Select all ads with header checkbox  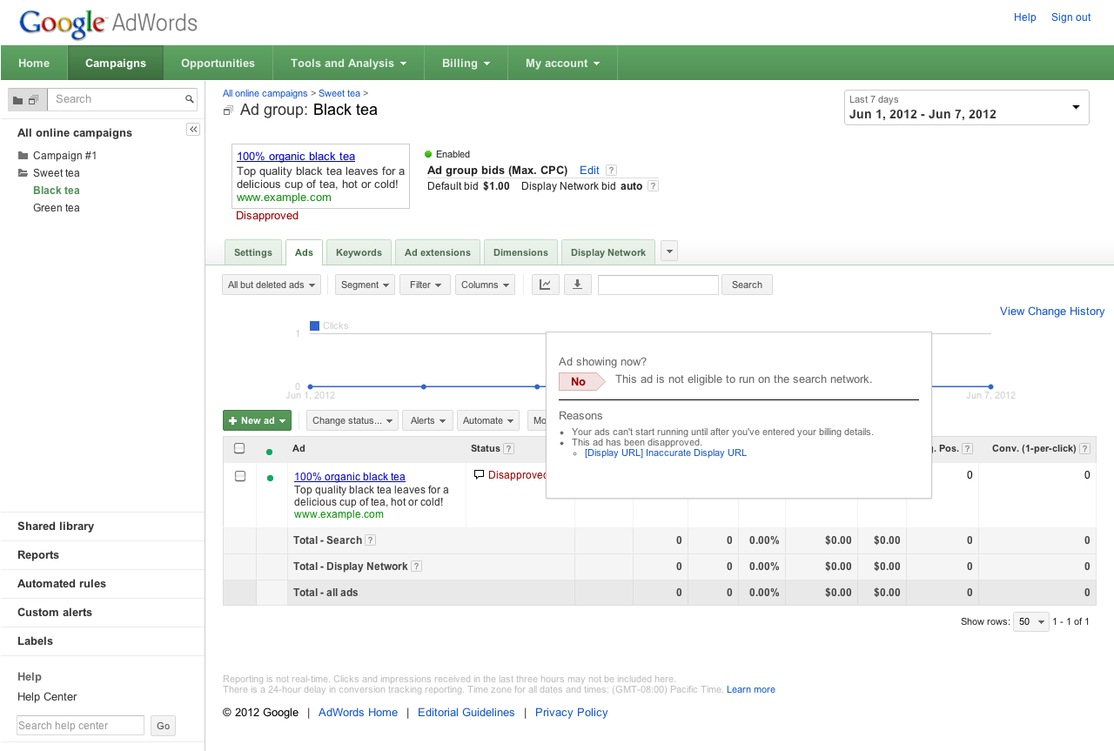tap(239, 449)
